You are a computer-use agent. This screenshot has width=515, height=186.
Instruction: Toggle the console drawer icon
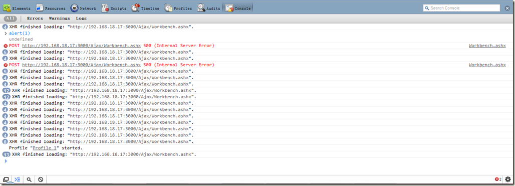tap(18, 179)
